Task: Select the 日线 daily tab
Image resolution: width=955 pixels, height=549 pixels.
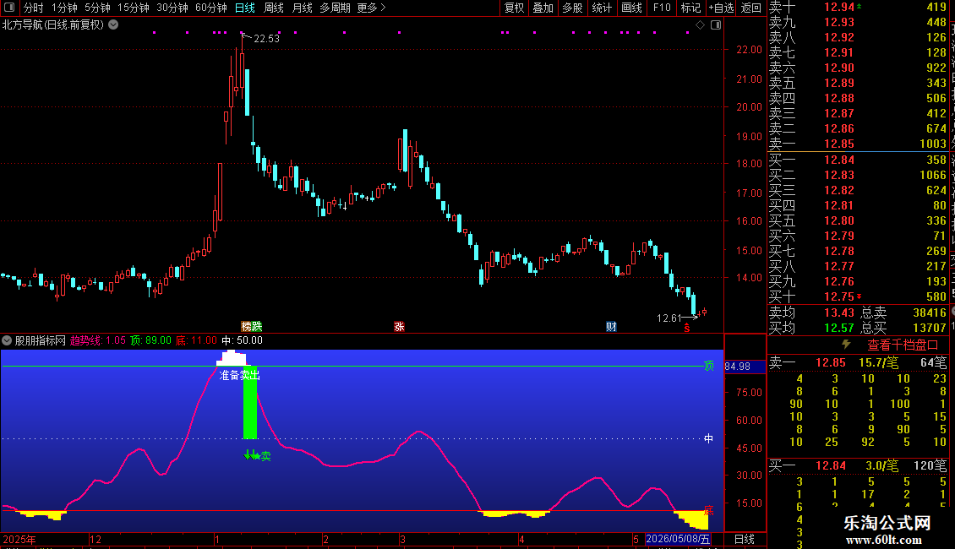Action: (x=245, y=8)
